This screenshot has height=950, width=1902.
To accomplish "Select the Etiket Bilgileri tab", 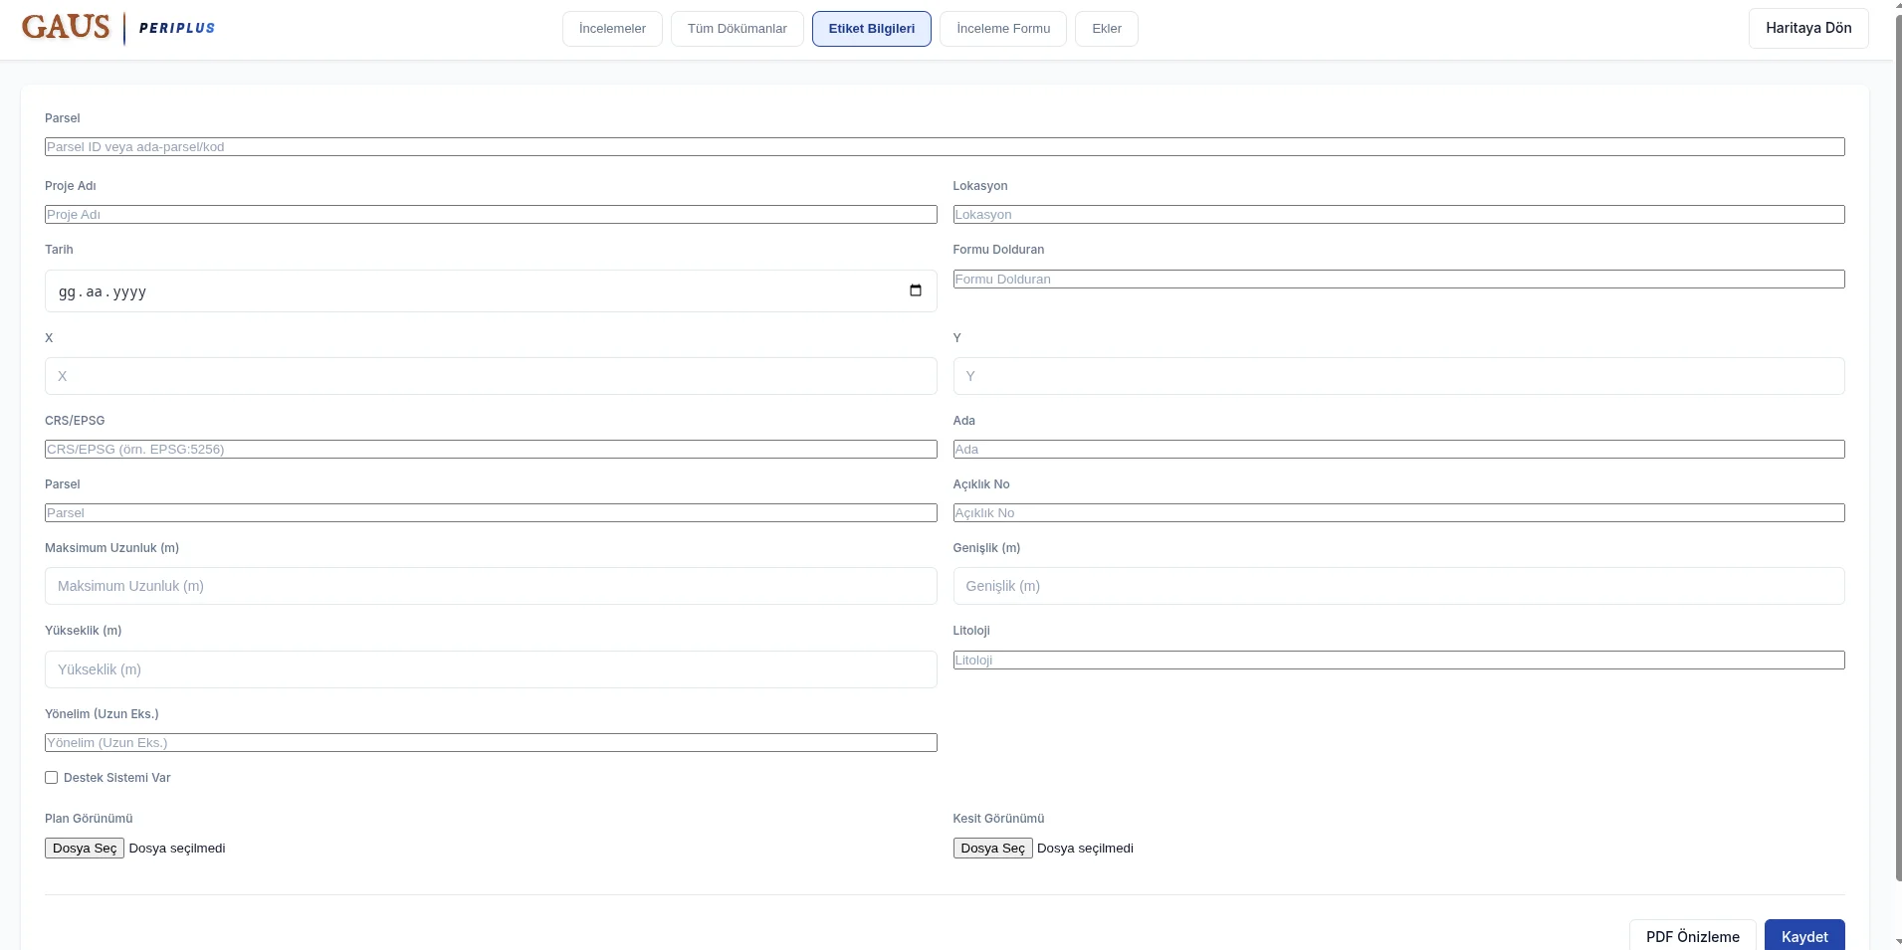I will pyautogui.click(x=871, y=29).
